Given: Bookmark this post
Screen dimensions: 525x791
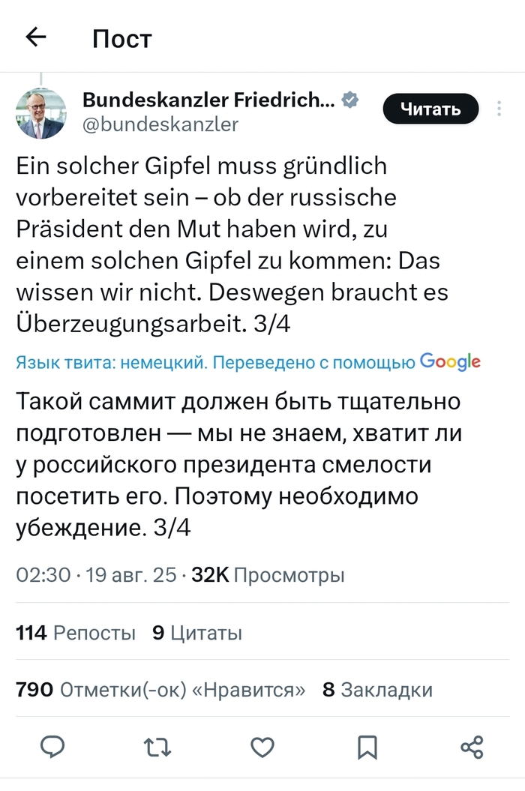Looking at the screenshot, I should pyautogui.click(x=367, y=746).
